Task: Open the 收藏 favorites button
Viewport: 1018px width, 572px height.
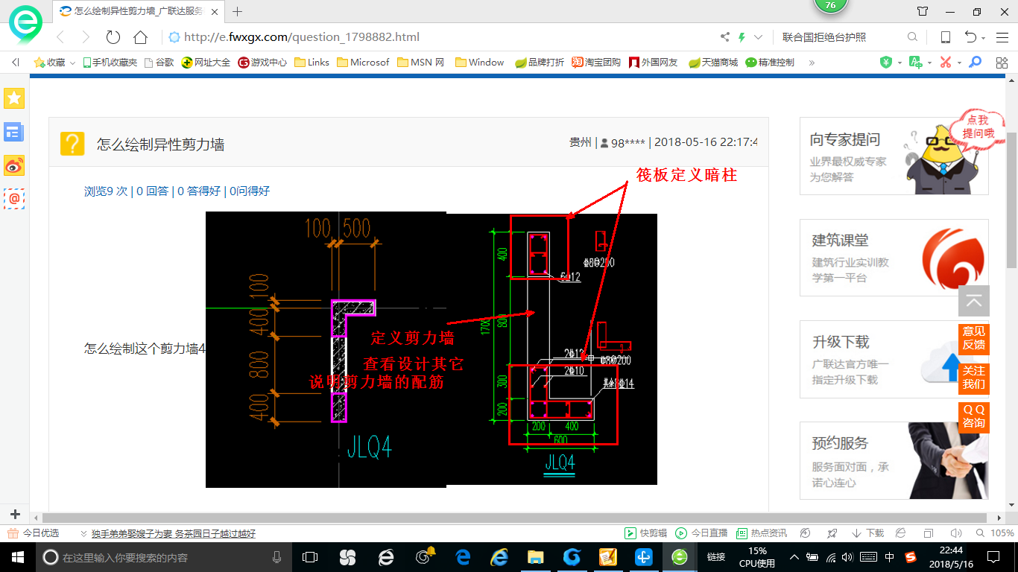Action: pyautogui.click(x=49, y=63)
